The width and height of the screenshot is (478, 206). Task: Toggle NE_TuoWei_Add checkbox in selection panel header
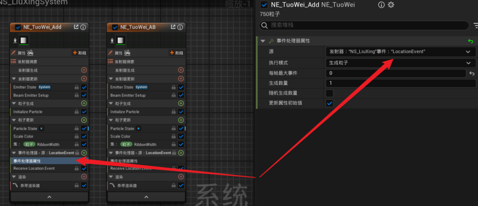pos(264,5)
